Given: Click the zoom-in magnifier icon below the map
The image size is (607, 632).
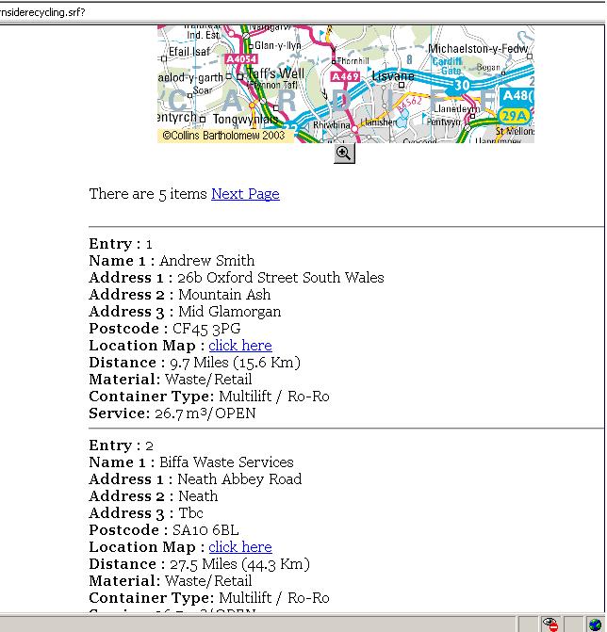Looking at the screenshot, I should (344, 153).
